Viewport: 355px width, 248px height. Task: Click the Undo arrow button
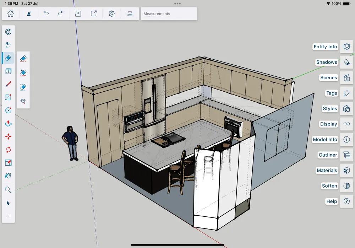point(46,14)
